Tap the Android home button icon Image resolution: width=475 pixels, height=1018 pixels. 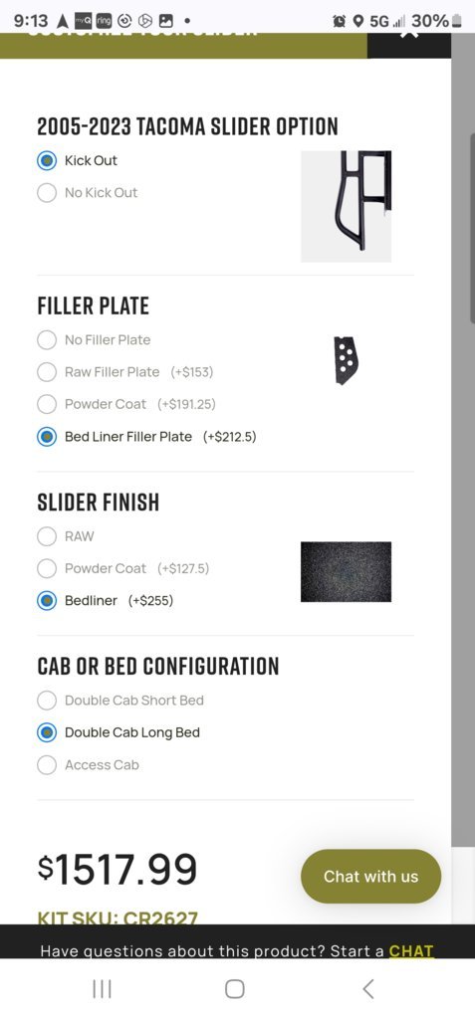tap(235, 989)
